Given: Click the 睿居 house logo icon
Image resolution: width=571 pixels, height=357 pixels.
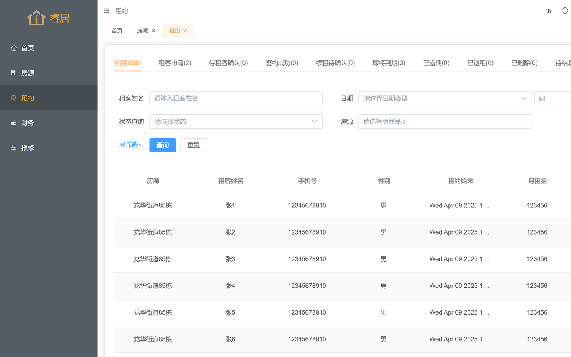Looking at the screenshot, I should point(36,18).
